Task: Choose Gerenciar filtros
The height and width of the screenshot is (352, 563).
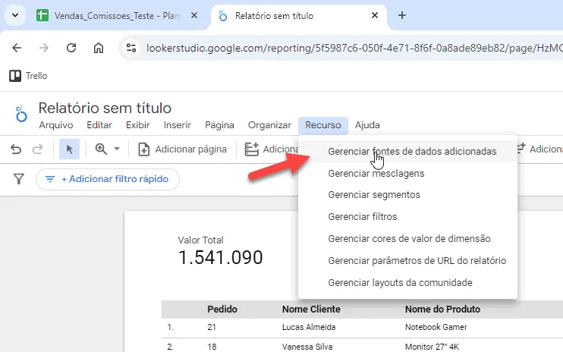Action: pyautogui.click(x=408, y=217)
